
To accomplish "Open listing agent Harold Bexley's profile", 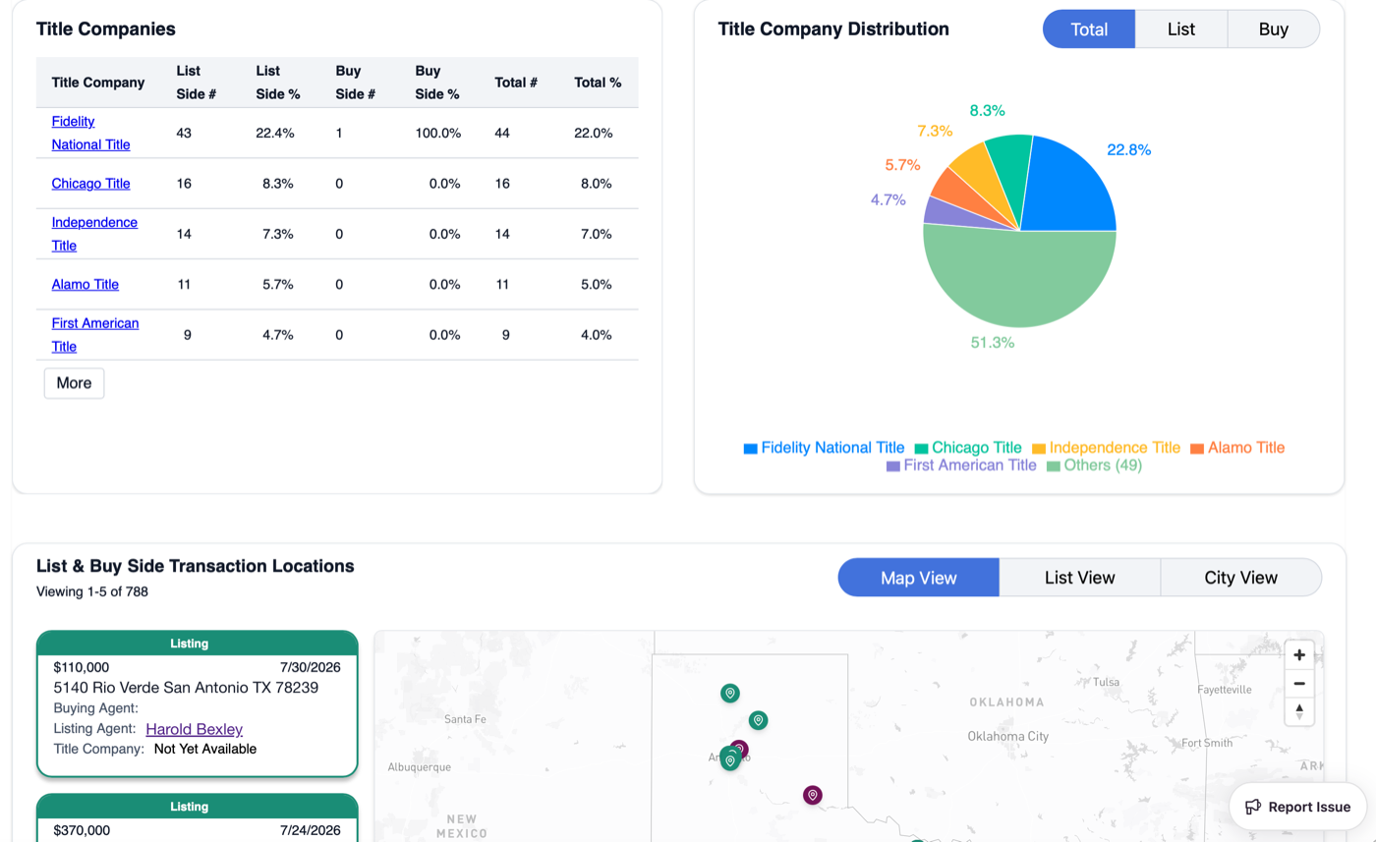I will point(194,729).
